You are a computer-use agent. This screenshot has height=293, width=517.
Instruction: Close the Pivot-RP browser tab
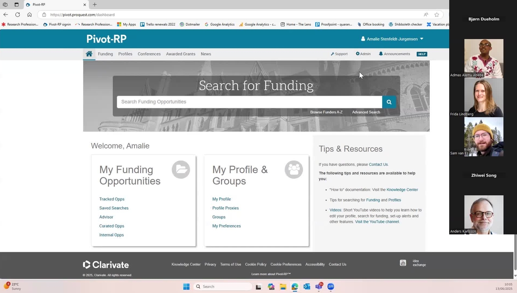pos(85,5)
